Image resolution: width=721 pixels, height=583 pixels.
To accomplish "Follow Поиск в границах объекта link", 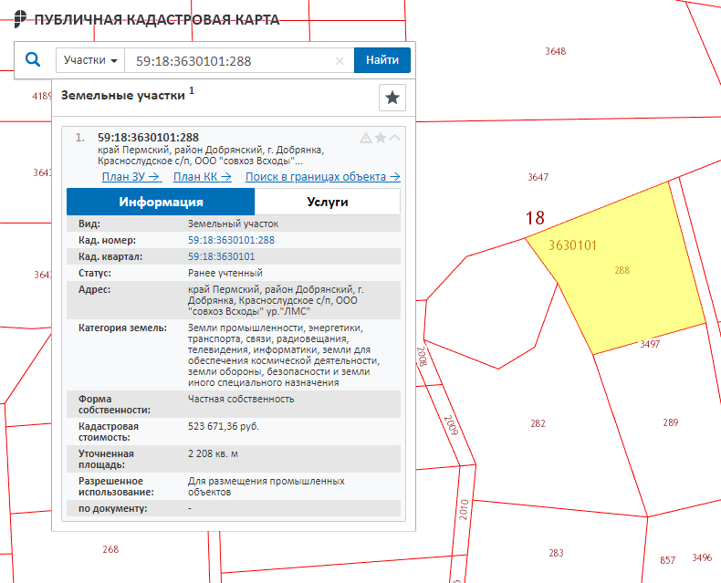I will (x=323, y=177).
